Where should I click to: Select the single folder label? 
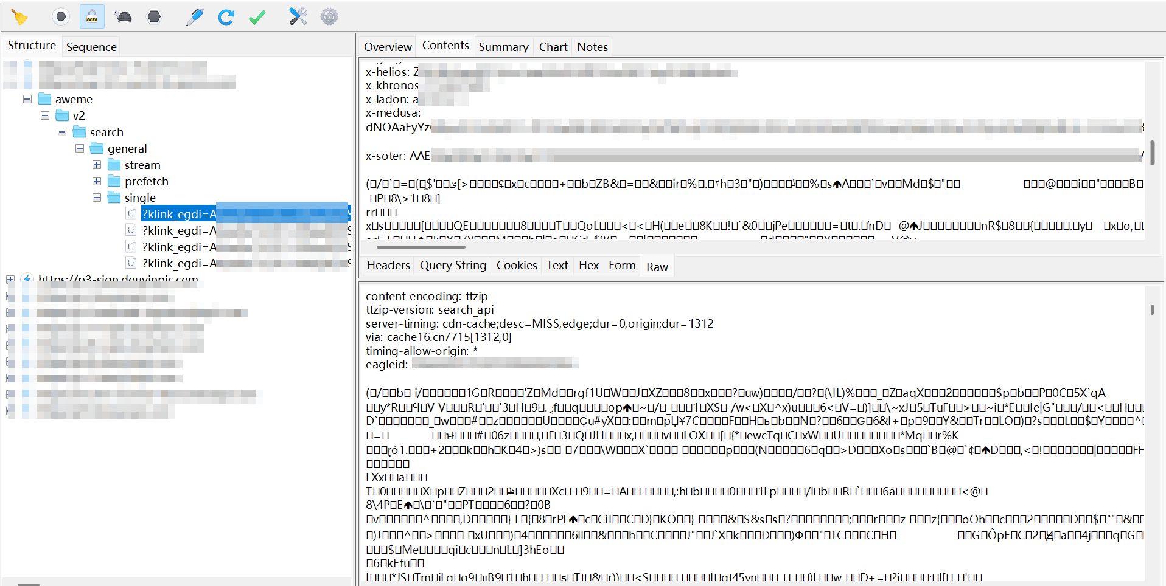point(140,198)
